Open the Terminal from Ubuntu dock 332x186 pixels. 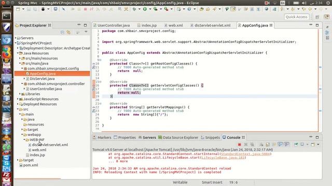[6, 16]
